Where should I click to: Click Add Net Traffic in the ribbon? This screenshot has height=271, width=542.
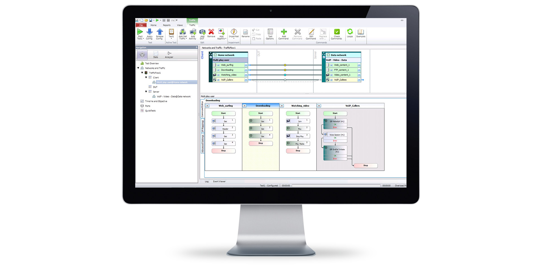pyautogui.click(x=183, y=32)
